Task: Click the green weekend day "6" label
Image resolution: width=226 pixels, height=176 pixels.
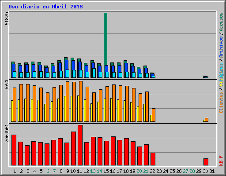Action: (48, 171)
